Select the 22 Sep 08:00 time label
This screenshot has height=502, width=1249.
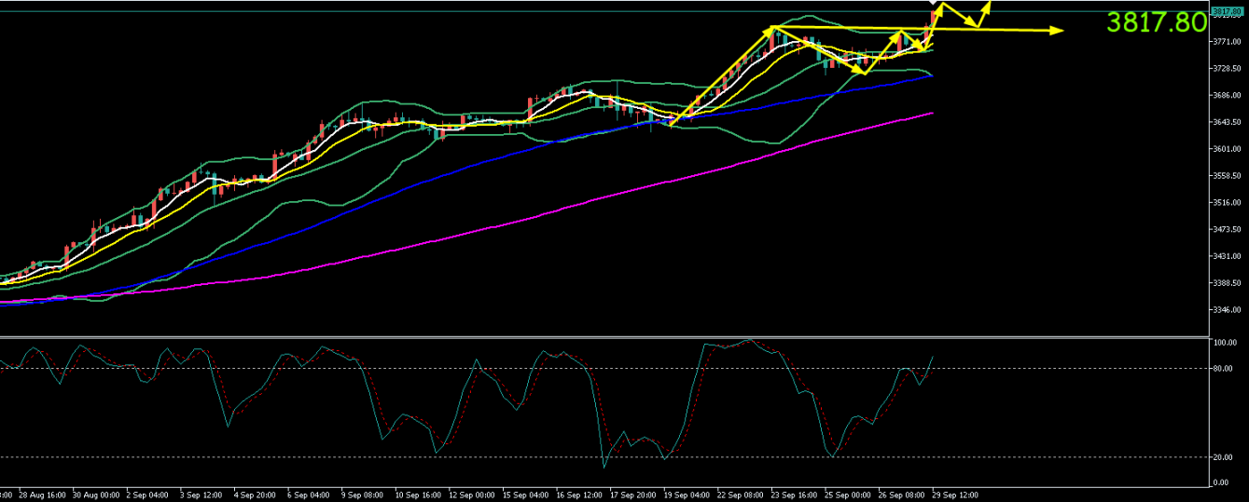click(x=740, y=495)
